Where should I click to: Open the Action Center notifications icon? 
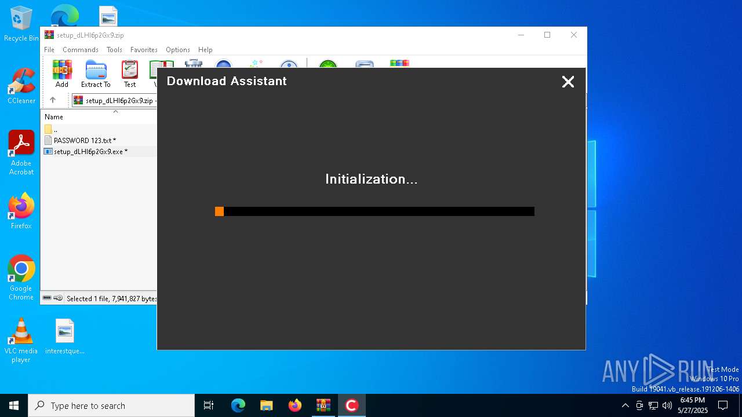723,405
